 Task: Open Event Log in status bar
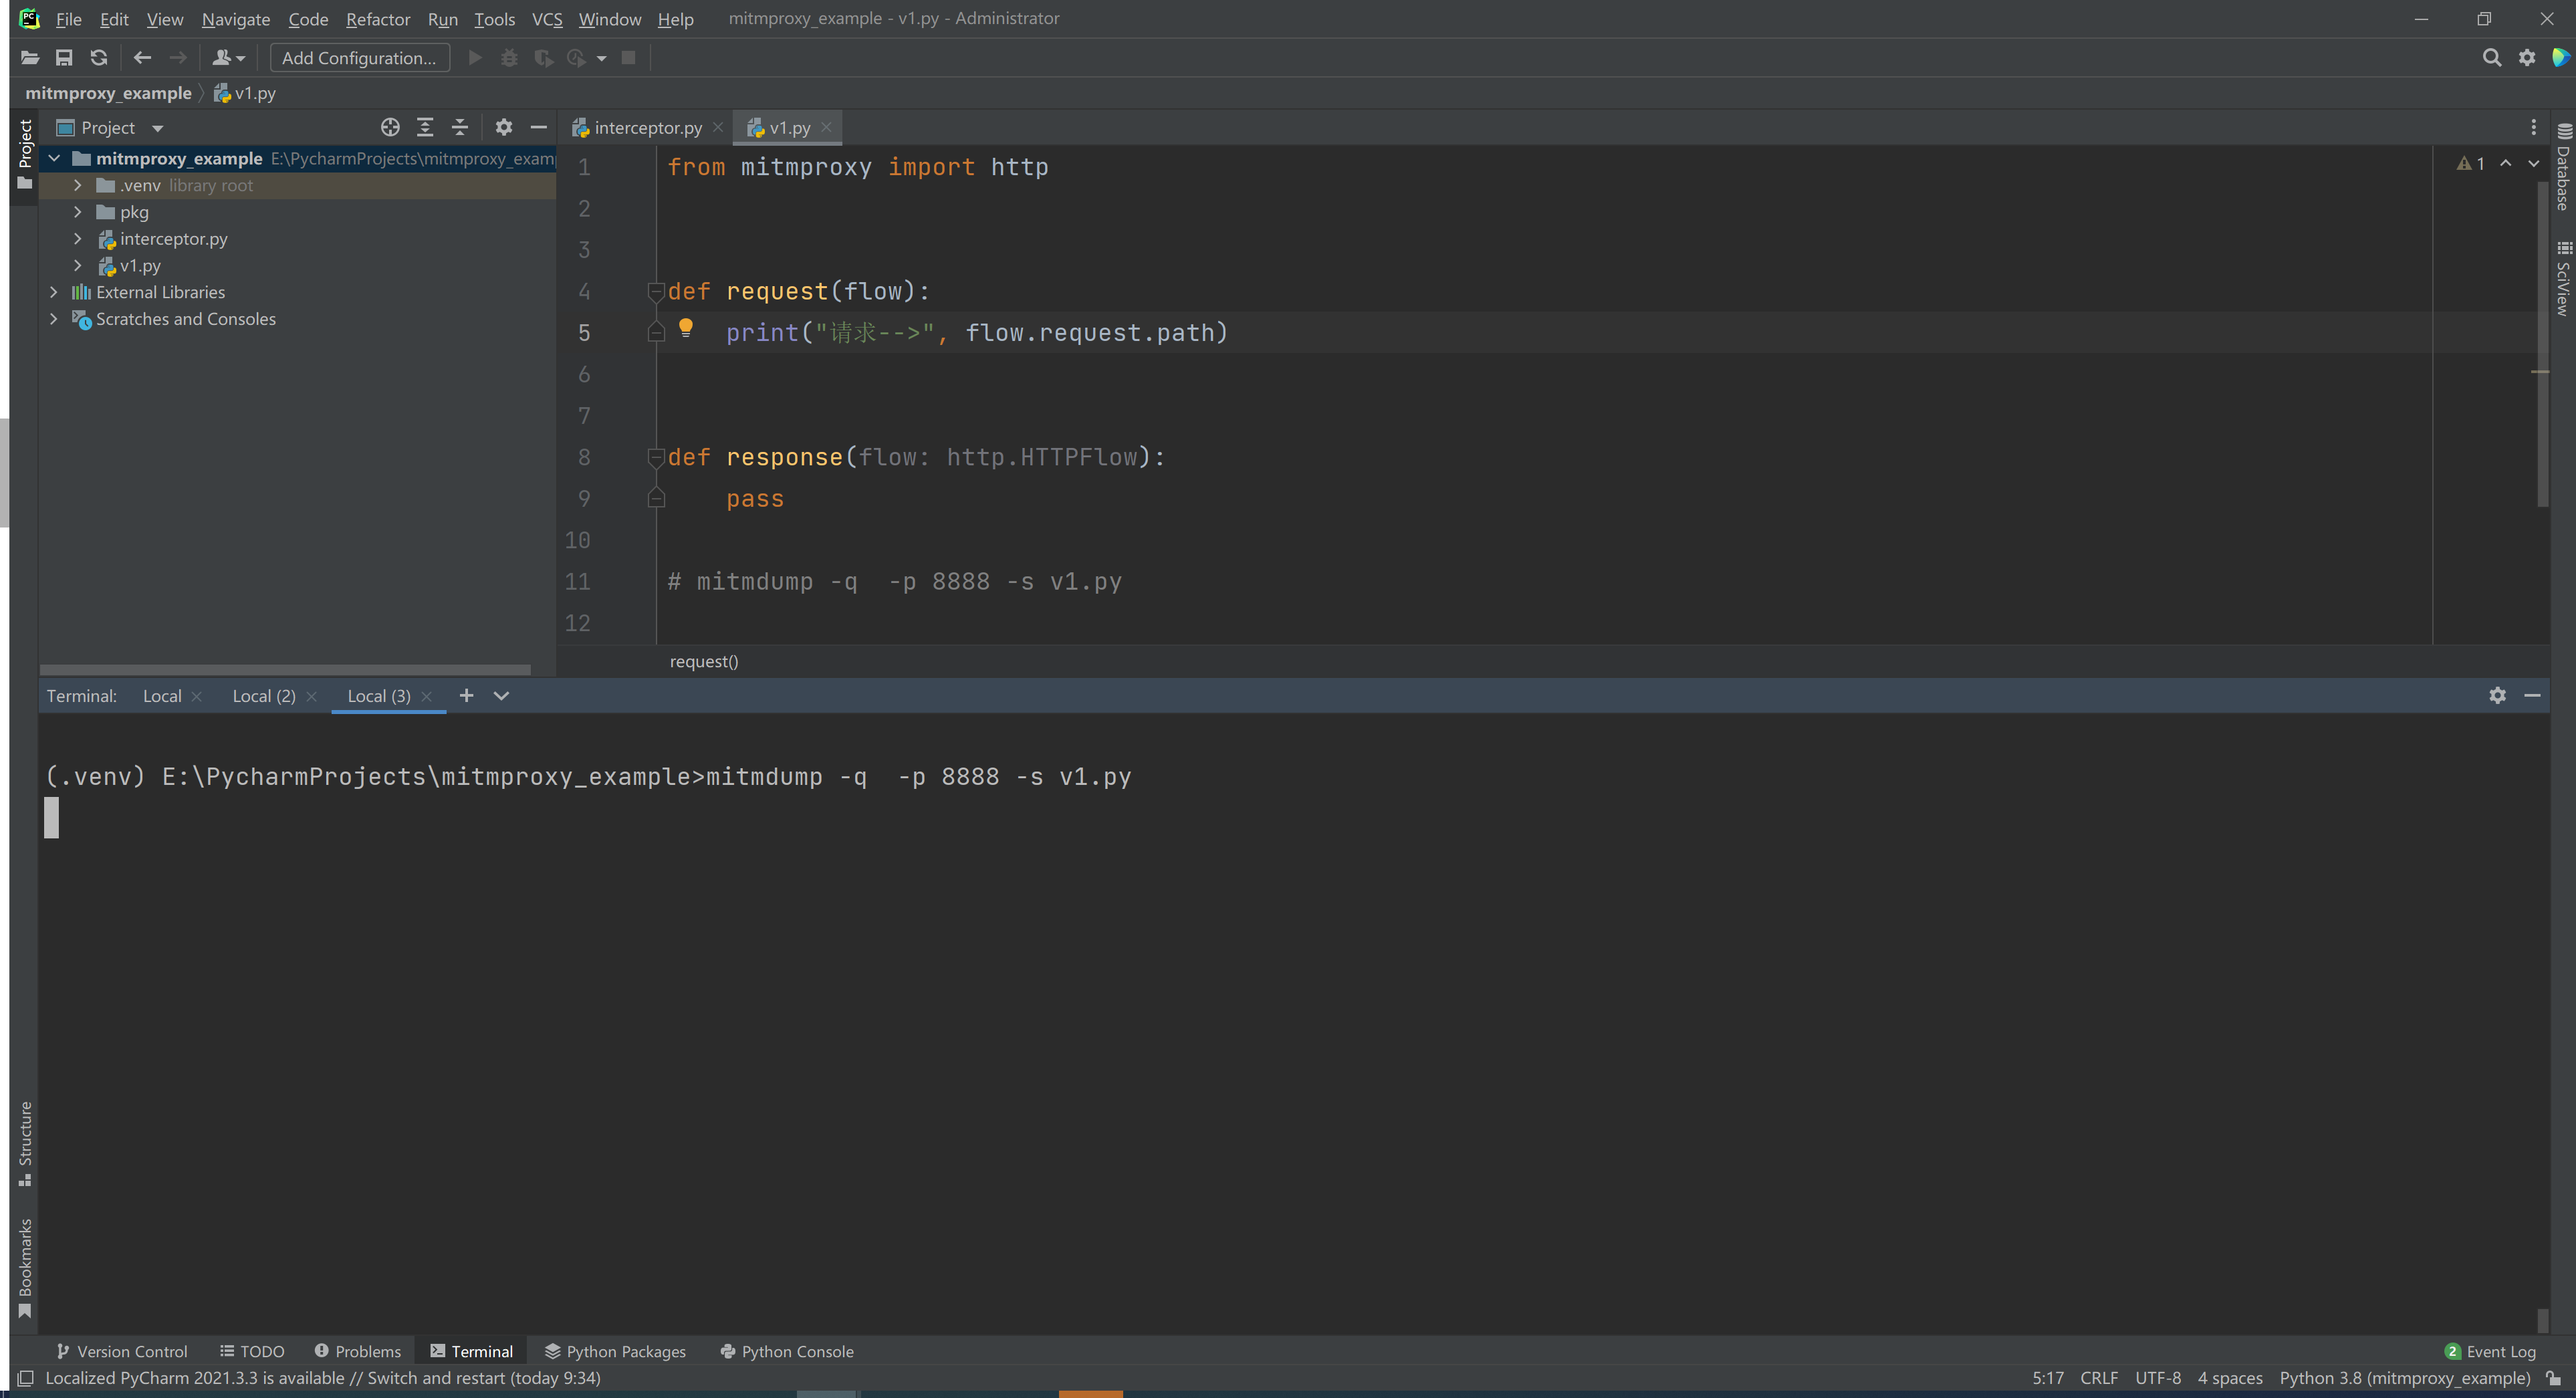(2490, 1351)
